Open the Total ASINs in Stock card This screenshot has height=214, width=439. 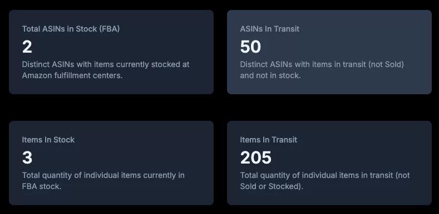(111, 52)
